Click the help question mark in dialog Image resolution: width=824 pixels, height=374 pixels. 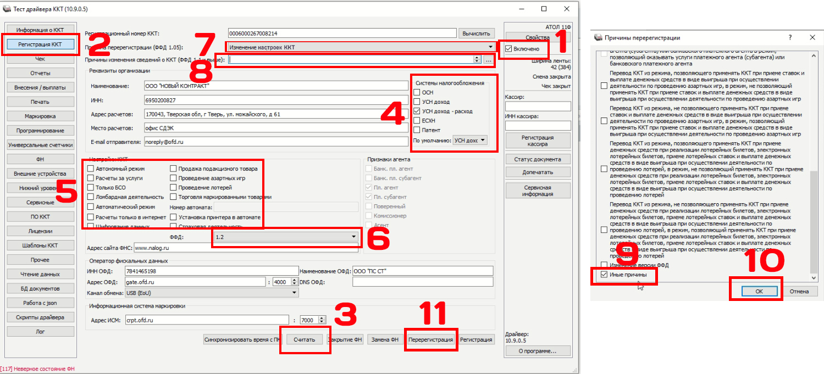tap(790, 37)
